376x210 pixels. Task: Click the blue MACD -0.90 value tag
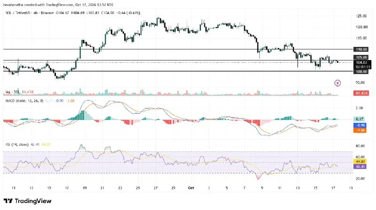(x=360, y=125)
